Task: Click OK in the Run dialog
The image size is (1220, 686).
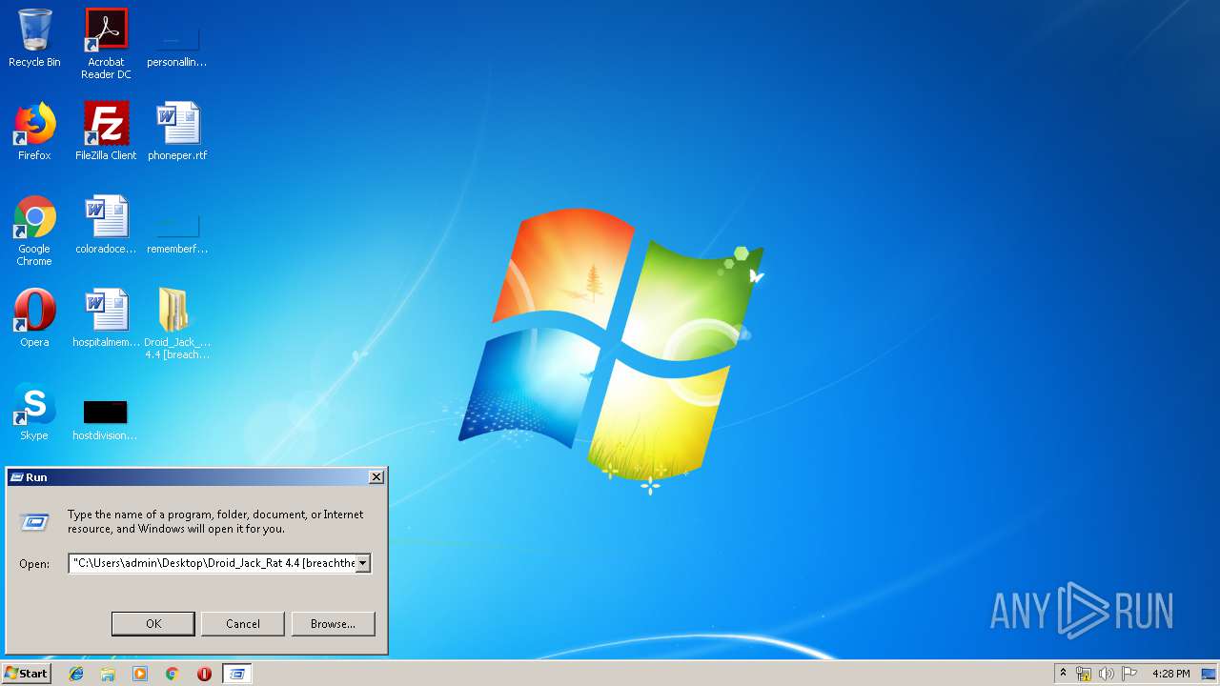Action: [153, 624]
